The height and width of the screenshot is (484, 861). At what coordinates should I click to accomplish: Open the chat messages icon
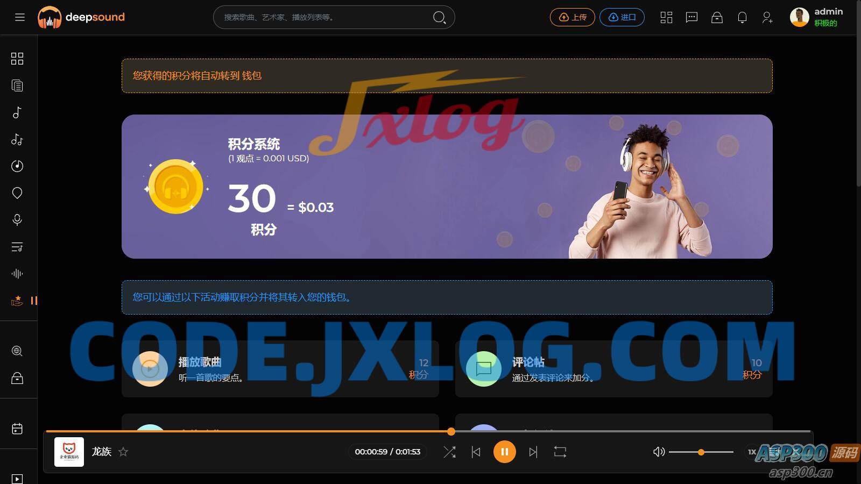[x=691, y=18]
